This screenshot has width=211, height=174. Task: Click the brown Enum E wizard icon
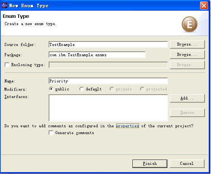click(189, 24)
